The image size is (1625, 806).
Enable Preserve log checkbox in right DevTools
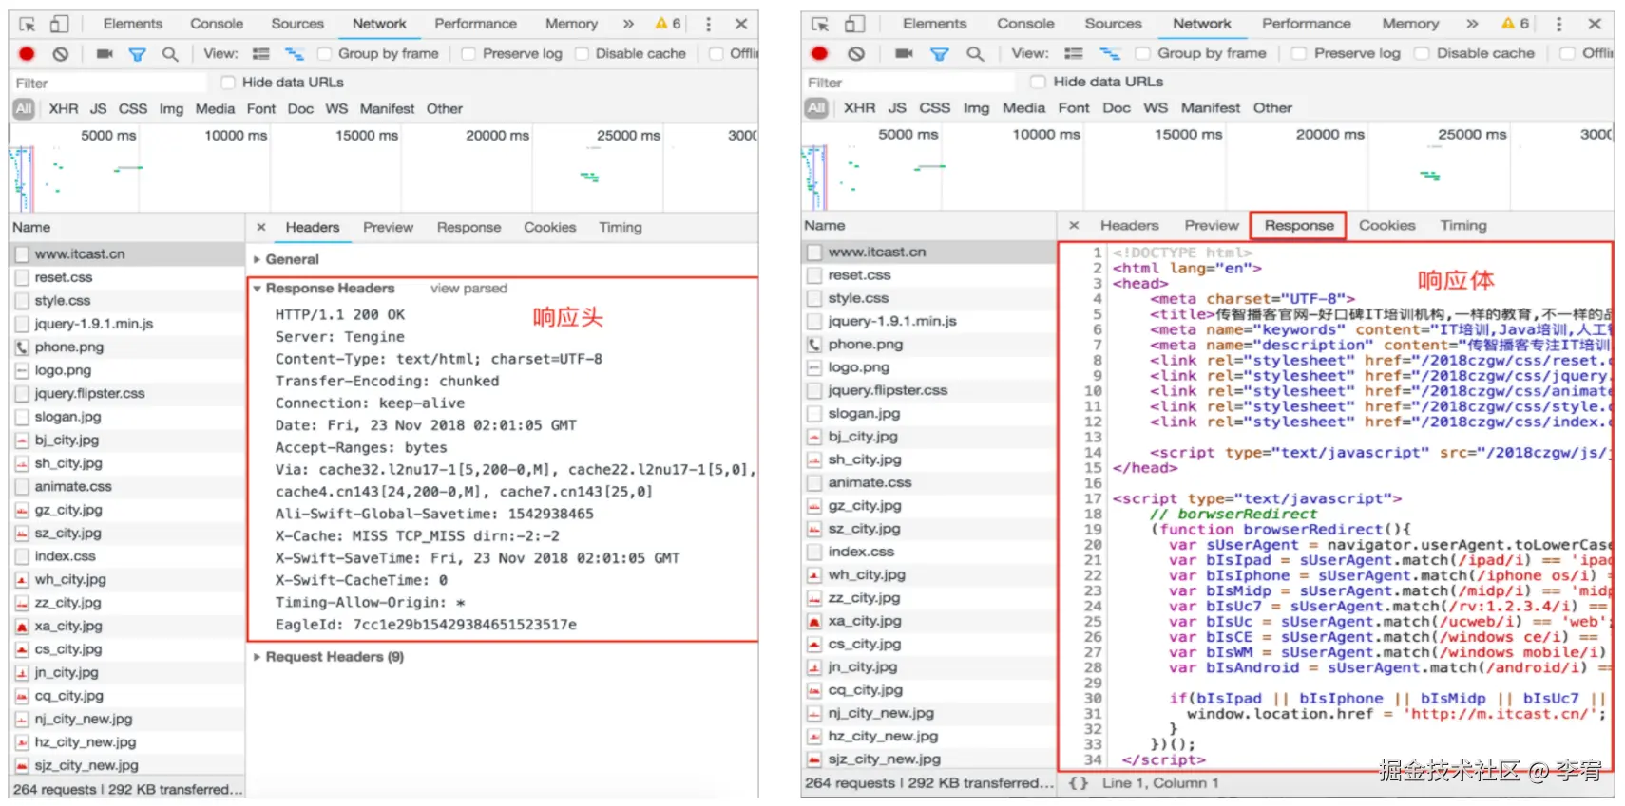1299,53
